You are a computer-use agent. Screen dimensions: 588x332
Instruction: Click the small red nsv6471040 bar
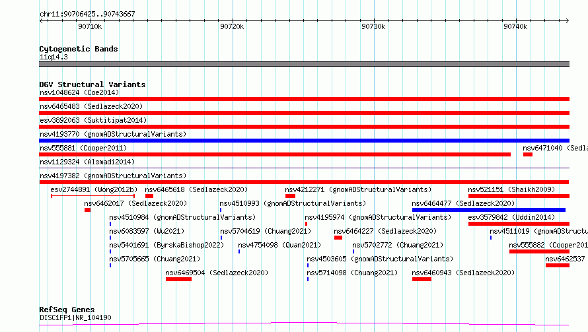(x=528, y=154)
